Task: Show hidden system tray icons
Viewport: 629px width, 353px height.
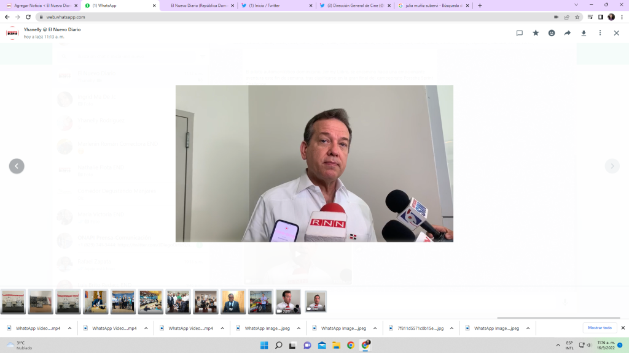Action: tap(558, 345)
